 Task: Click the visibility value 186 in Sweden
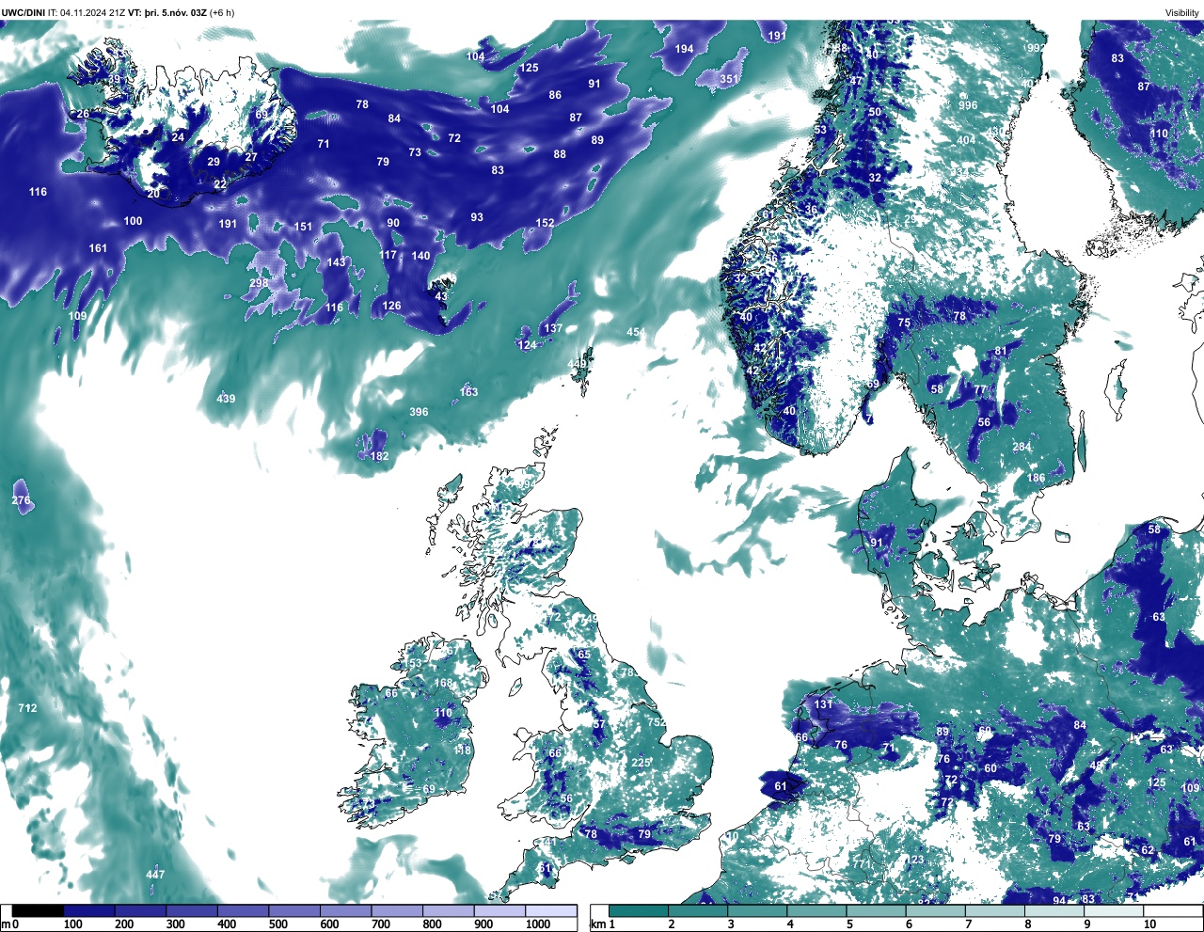[1036, 478]
